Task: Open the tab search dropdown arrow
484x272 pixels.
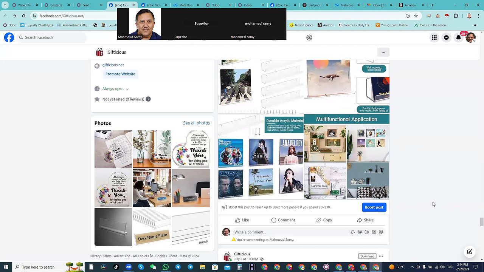Action: (x=5, y=5)
